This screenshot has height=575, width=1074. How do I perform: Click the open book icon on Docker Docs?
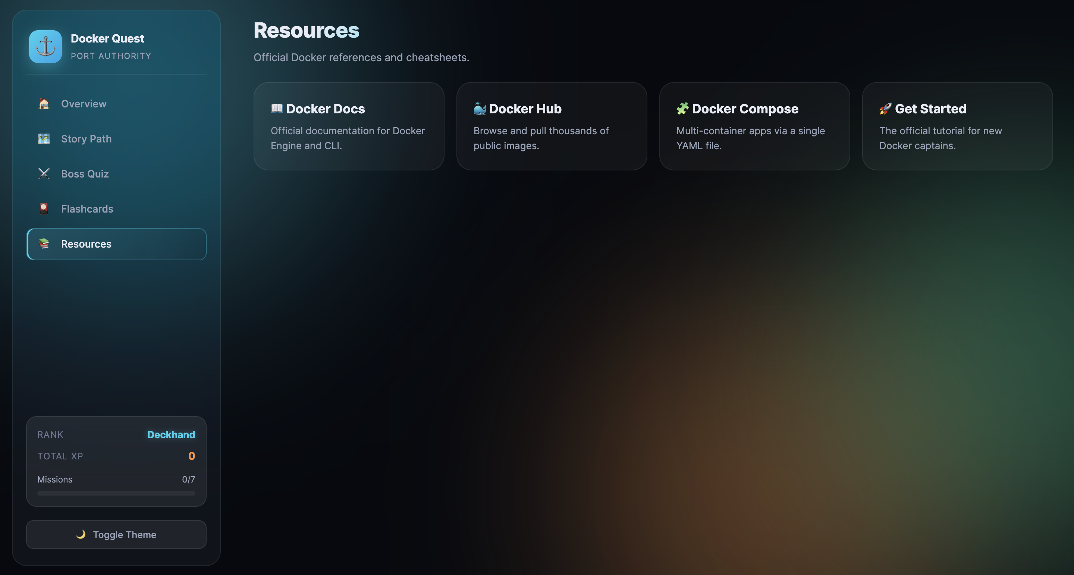[277, 109]
